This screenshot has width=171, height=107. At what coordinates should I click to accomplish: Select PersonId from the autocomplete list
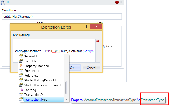click(x=30, y=56)
